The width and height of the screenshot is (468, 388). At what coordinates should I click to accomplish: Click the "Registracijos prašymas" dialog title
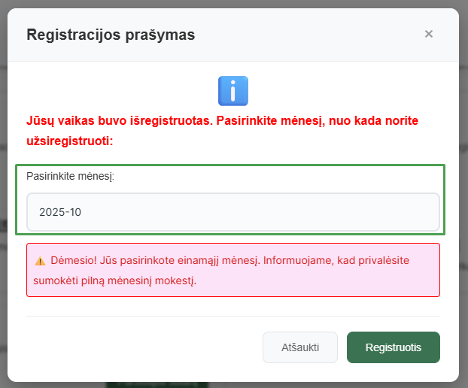(x=111, y=35)
